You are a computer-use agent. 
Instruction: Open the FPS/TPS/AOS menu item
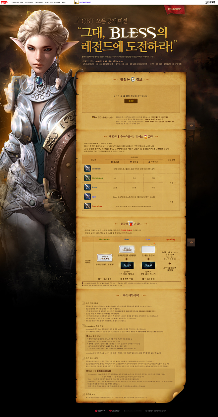tap(29, 2)
